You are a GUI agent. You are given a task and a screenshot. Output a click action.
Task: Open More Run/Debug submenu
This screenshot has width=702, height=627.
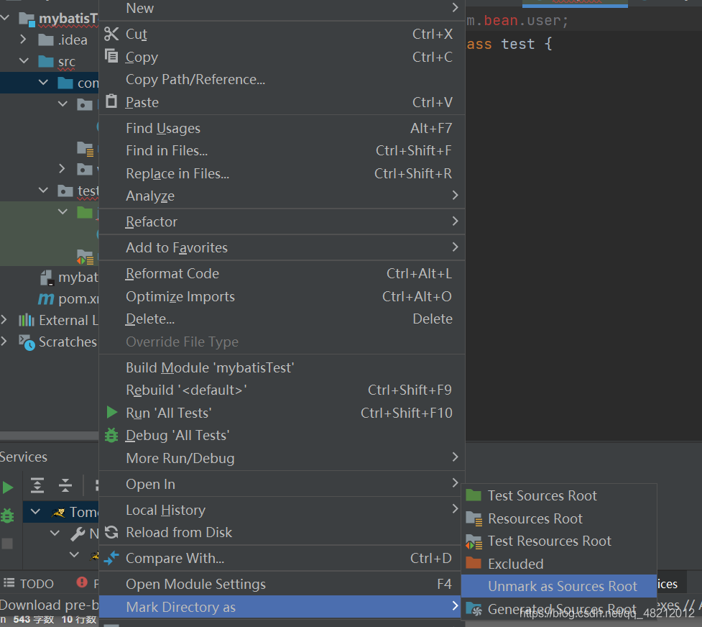(282, 458)
